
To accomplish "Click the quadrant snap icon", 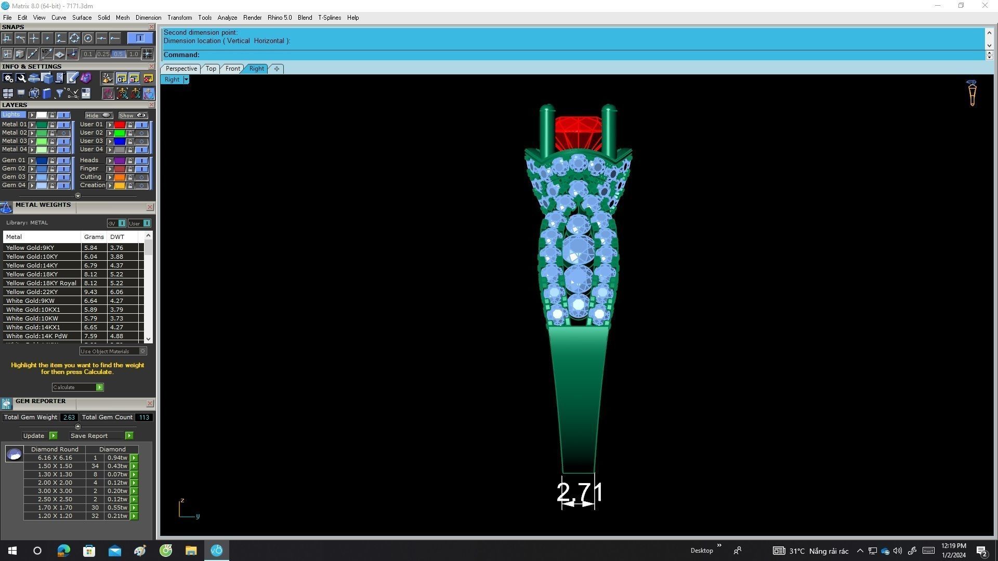I will click(74, 38).
